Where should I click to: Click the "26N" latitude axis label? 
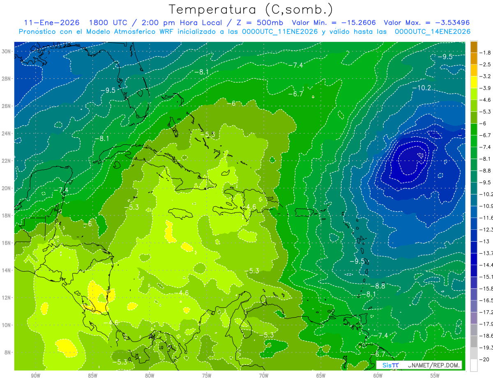pos(7,106)
